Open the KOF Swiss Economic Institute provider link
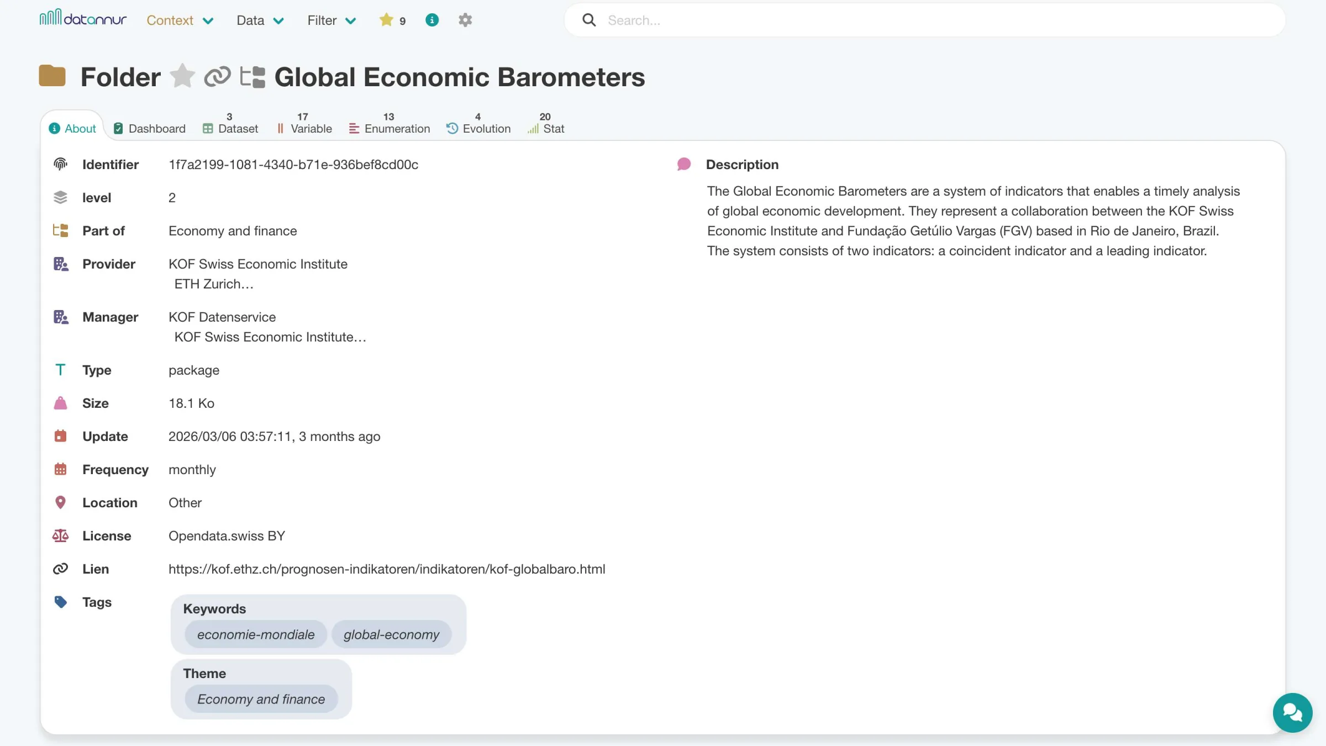Viewport: 1326px width, 746px height. tap(258, 264)
